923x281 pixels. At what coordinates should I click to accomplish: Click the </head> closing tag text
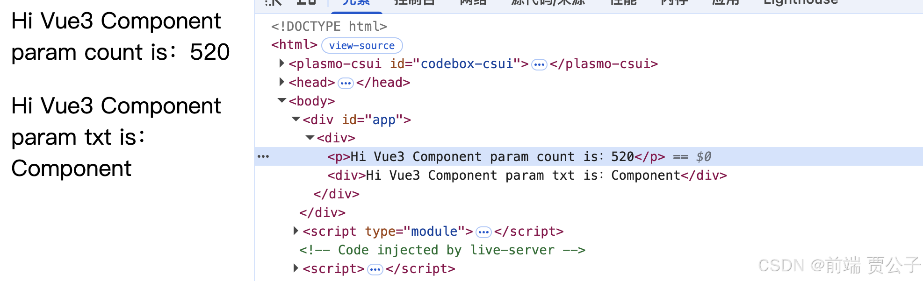pyautogui.click(x=383, y=82)
